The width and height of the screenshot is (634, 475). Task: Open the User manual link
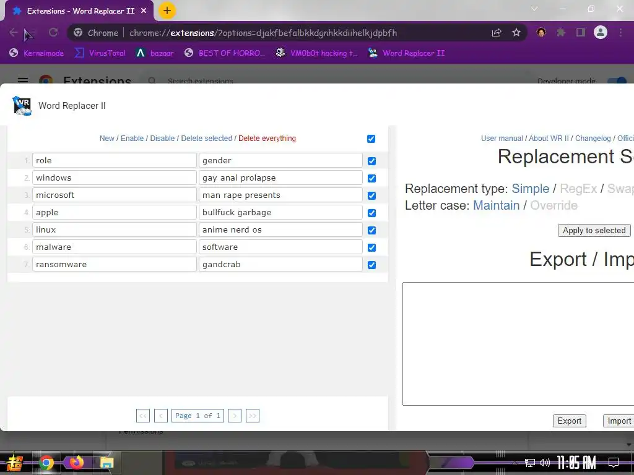(x=502, y=139)
